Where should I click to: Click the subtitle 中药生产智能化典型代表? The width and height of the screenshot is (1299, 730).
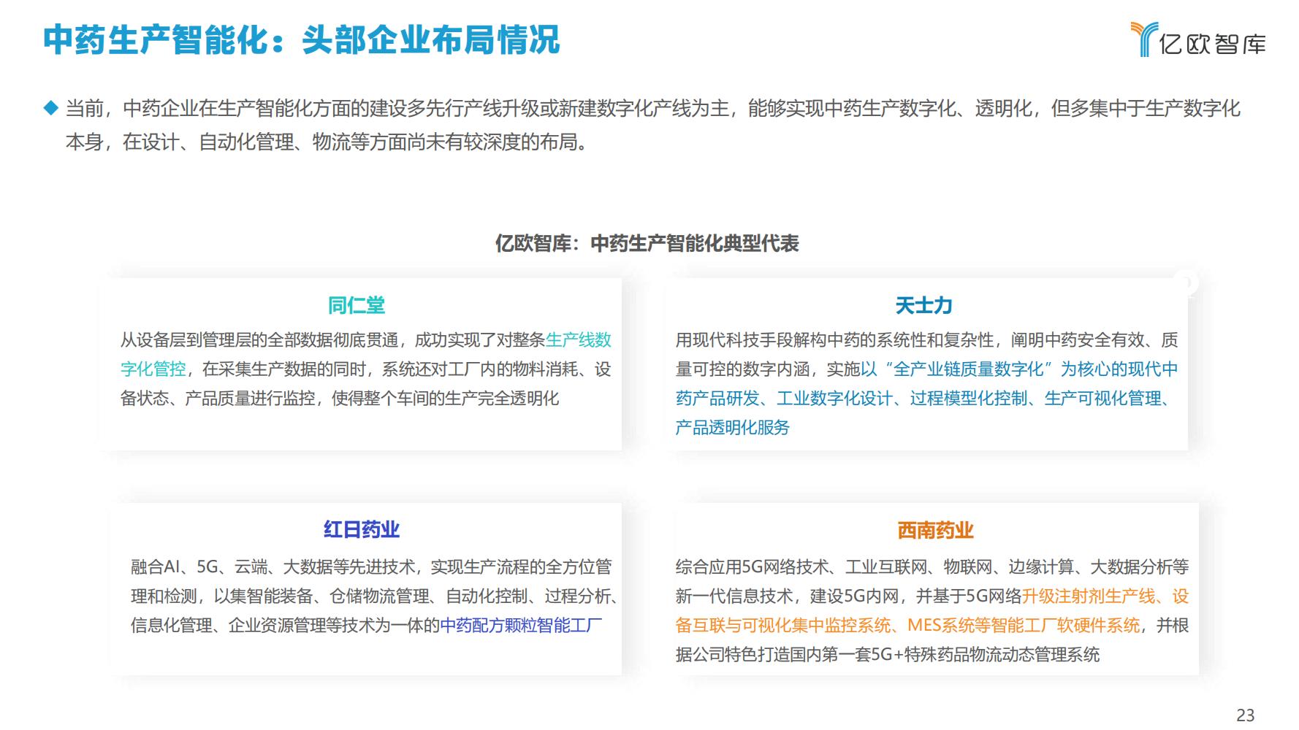694,243
